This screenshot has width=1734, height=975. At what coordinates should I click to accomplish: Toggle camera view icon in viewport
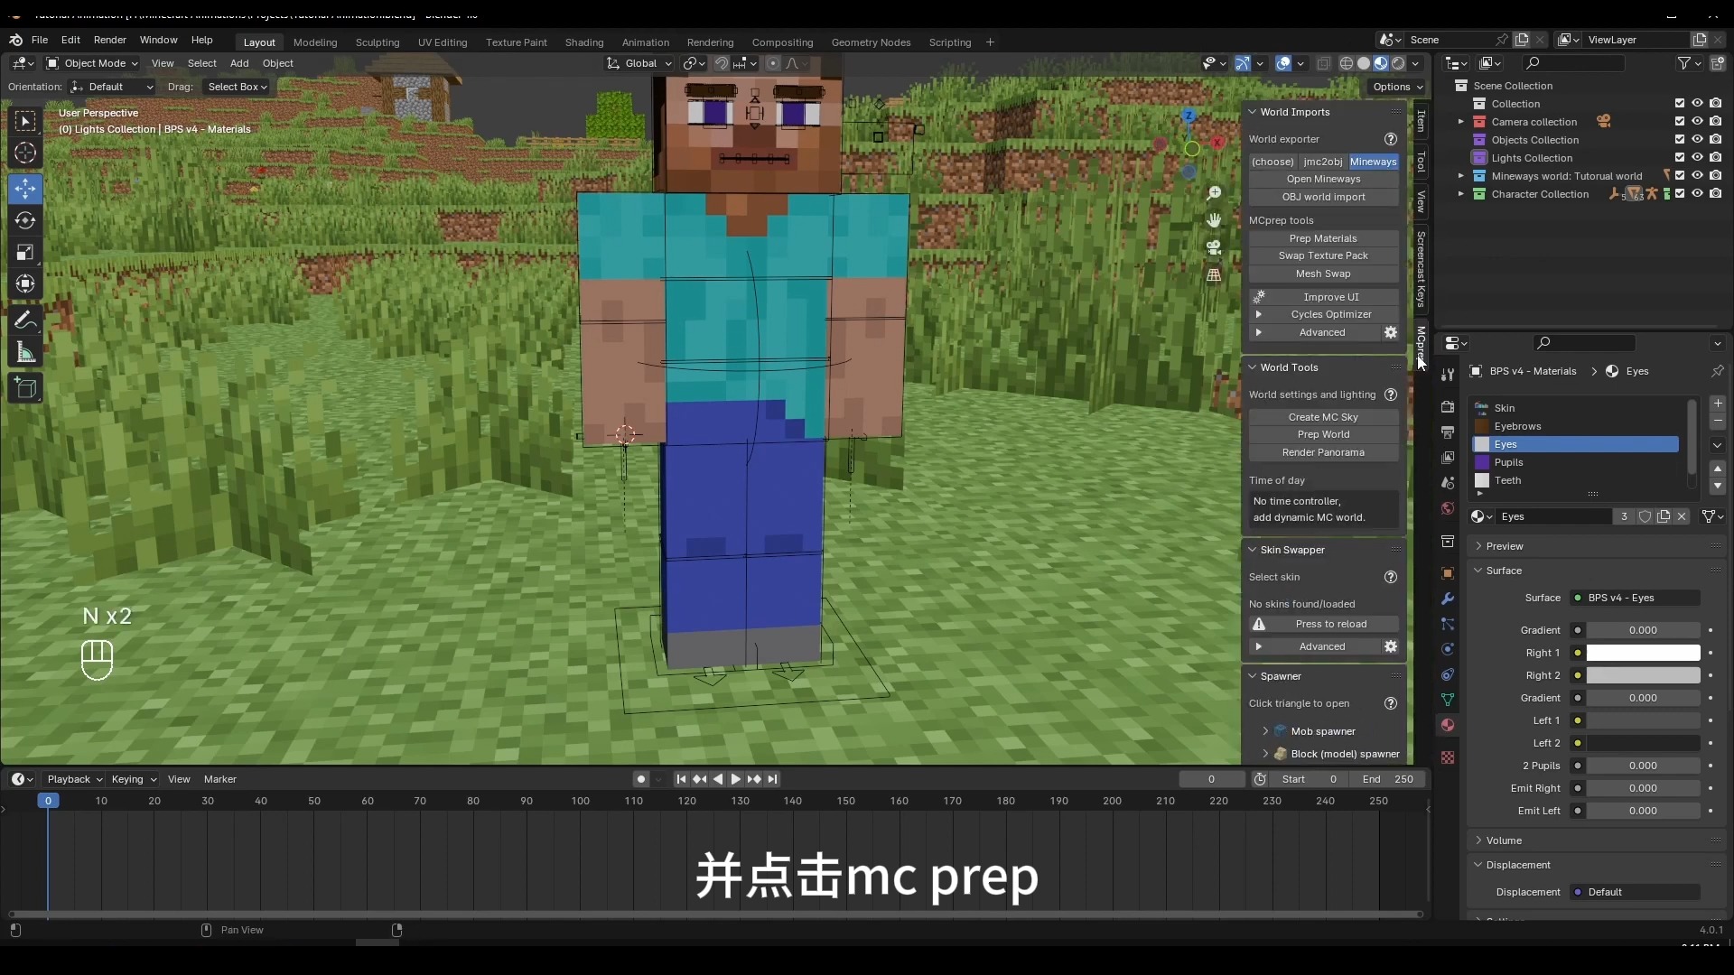[x=1214, y=246]
